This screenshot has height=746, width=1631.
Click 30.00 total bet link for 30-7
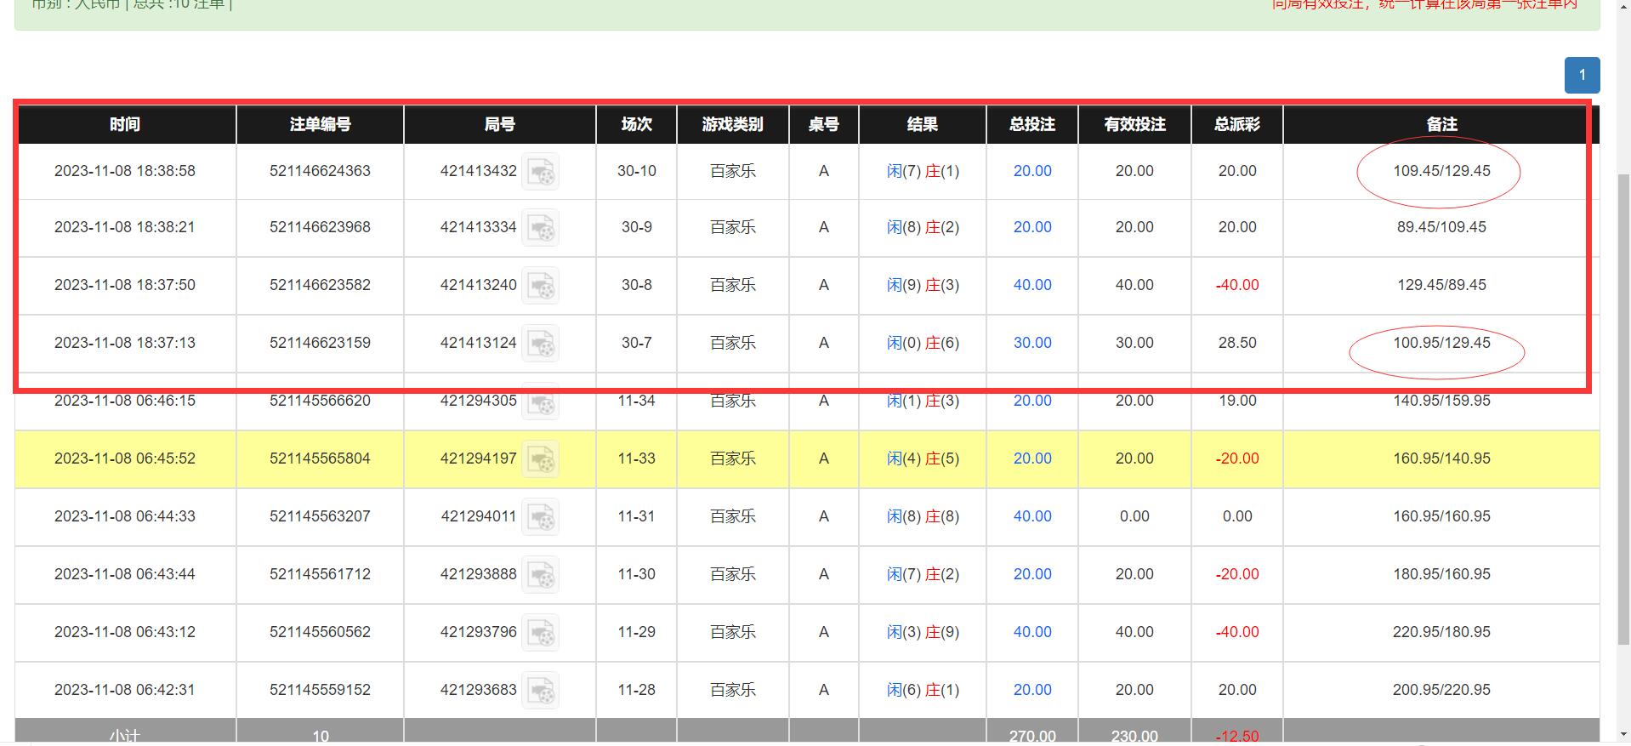pyautogui.click(x=1031, y=343)
